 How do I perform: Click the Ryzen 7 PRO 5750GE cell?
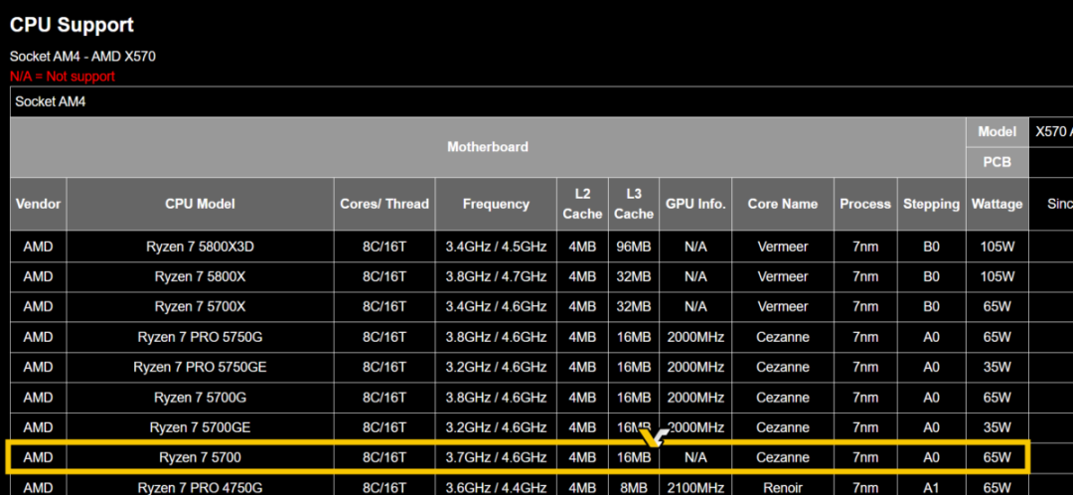coord(200,367)
